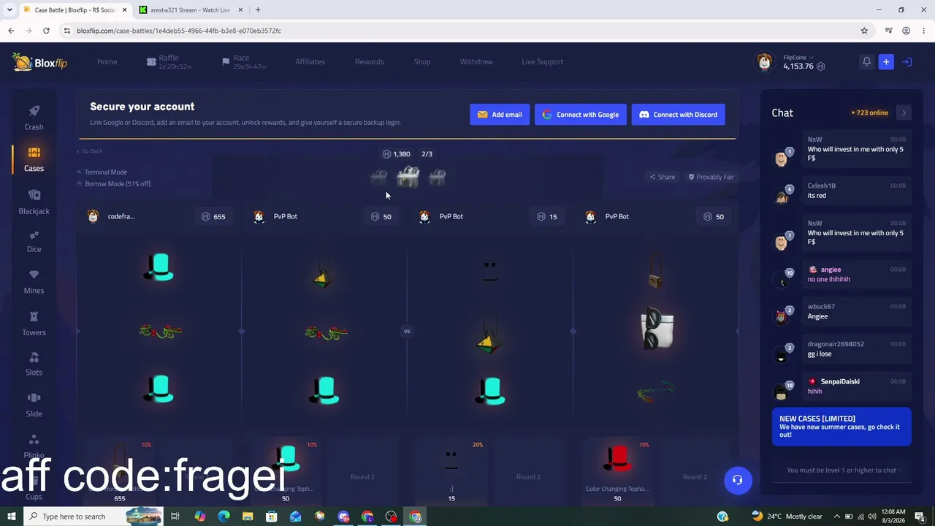The height and width of the screenshot is (526, 935).
Task: Open the Shop page
Action: coord(422,62)
